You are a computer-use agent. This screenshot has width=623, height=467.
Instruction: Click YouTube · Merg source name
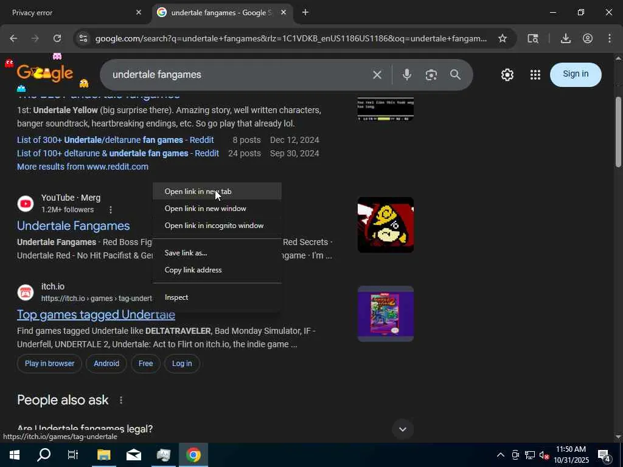pyautogui.click(x=71, y=198)
